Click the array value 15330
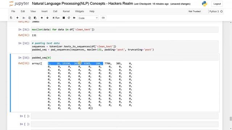 click(x=66, y=64)
